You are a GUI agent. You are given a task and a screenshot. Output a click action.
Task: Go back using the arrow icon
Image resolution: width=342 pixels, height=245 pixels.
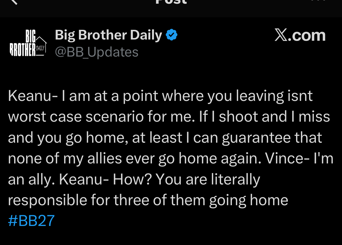(14, 1)
